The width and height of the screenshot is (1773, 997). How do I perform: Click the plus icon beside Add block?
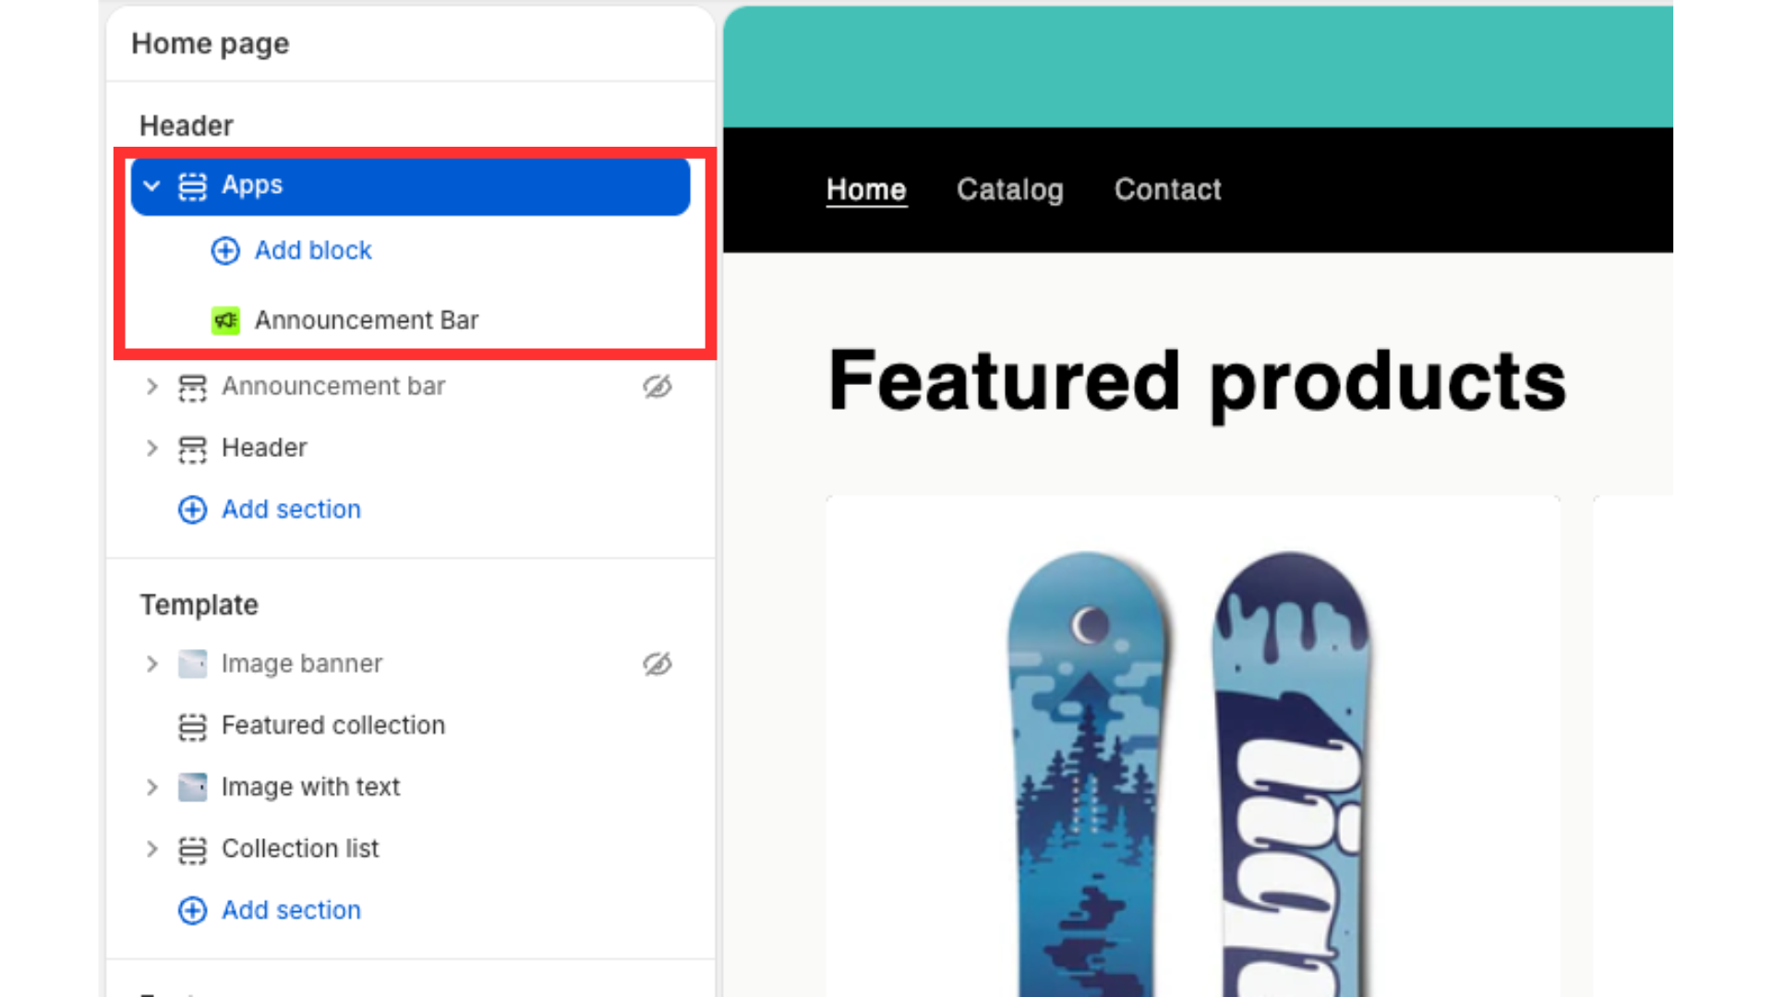click(x=225, y=250)
